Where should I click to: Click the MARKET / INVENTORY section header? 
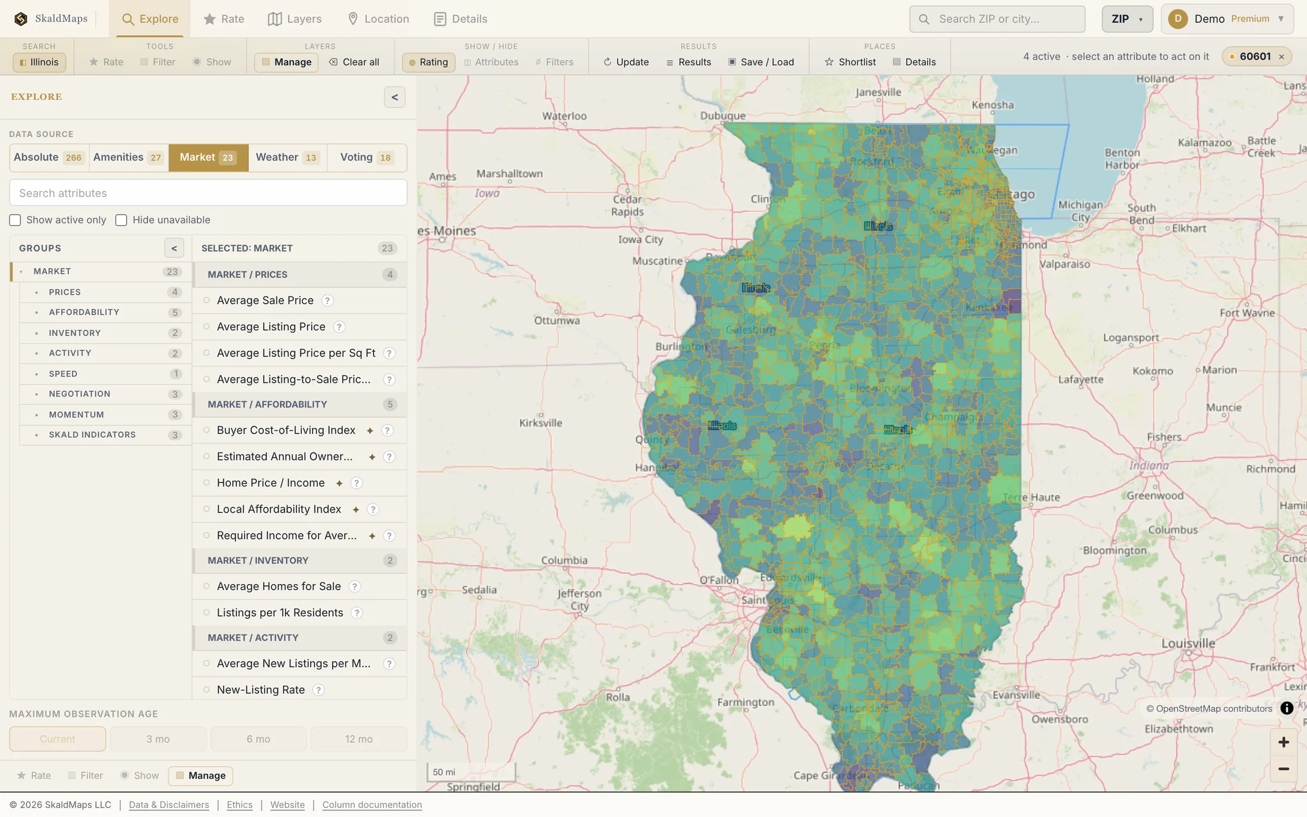(x=300, y=560)
